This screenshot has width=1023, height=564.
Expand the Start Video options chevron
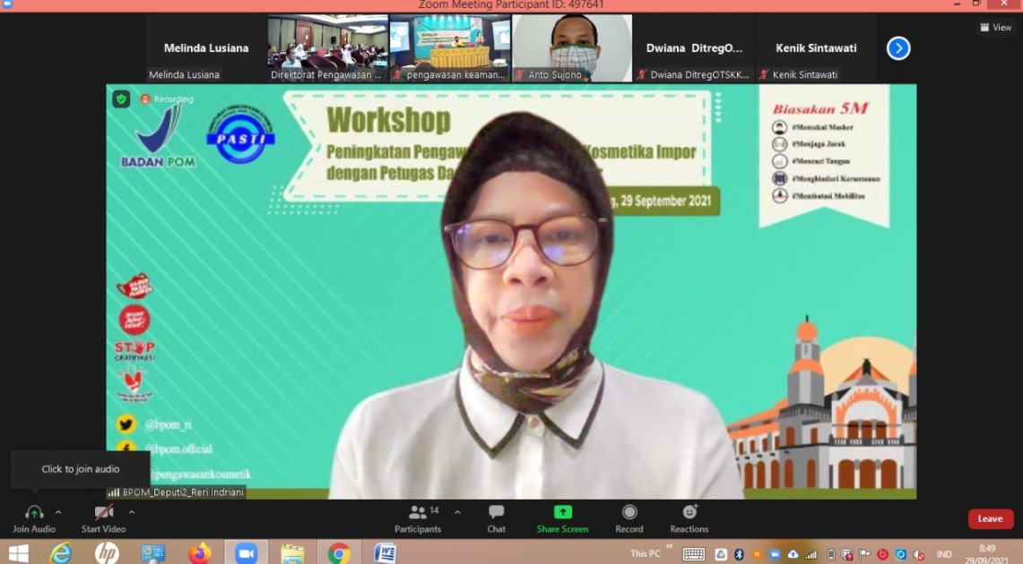tap(131, 511)
